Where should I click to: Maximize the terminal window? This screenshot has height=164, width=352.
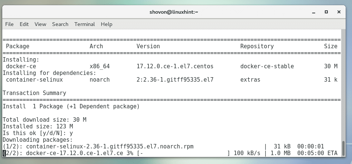point(326,12)
